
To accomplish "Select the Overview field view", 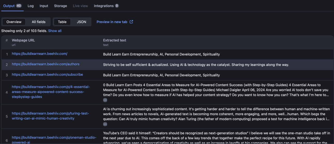I will pos(14,22).
